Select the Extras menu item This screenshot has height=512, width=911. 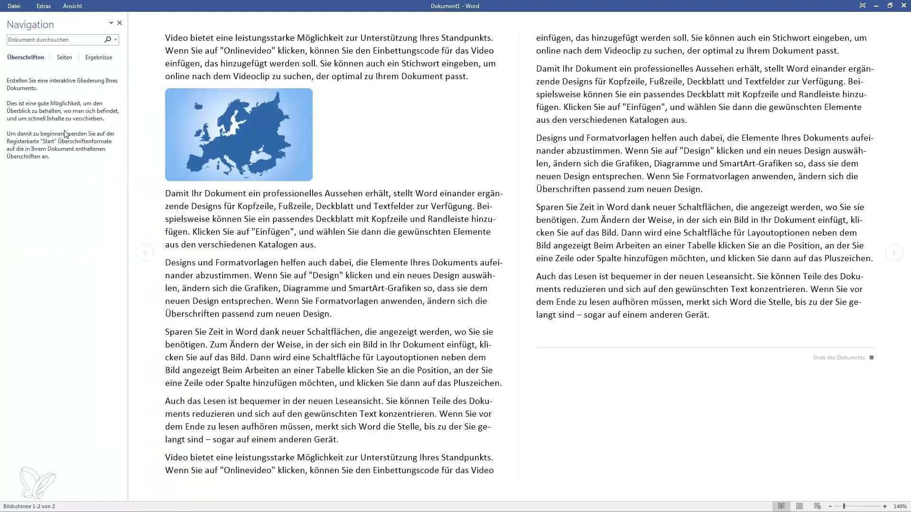point(43,6)
